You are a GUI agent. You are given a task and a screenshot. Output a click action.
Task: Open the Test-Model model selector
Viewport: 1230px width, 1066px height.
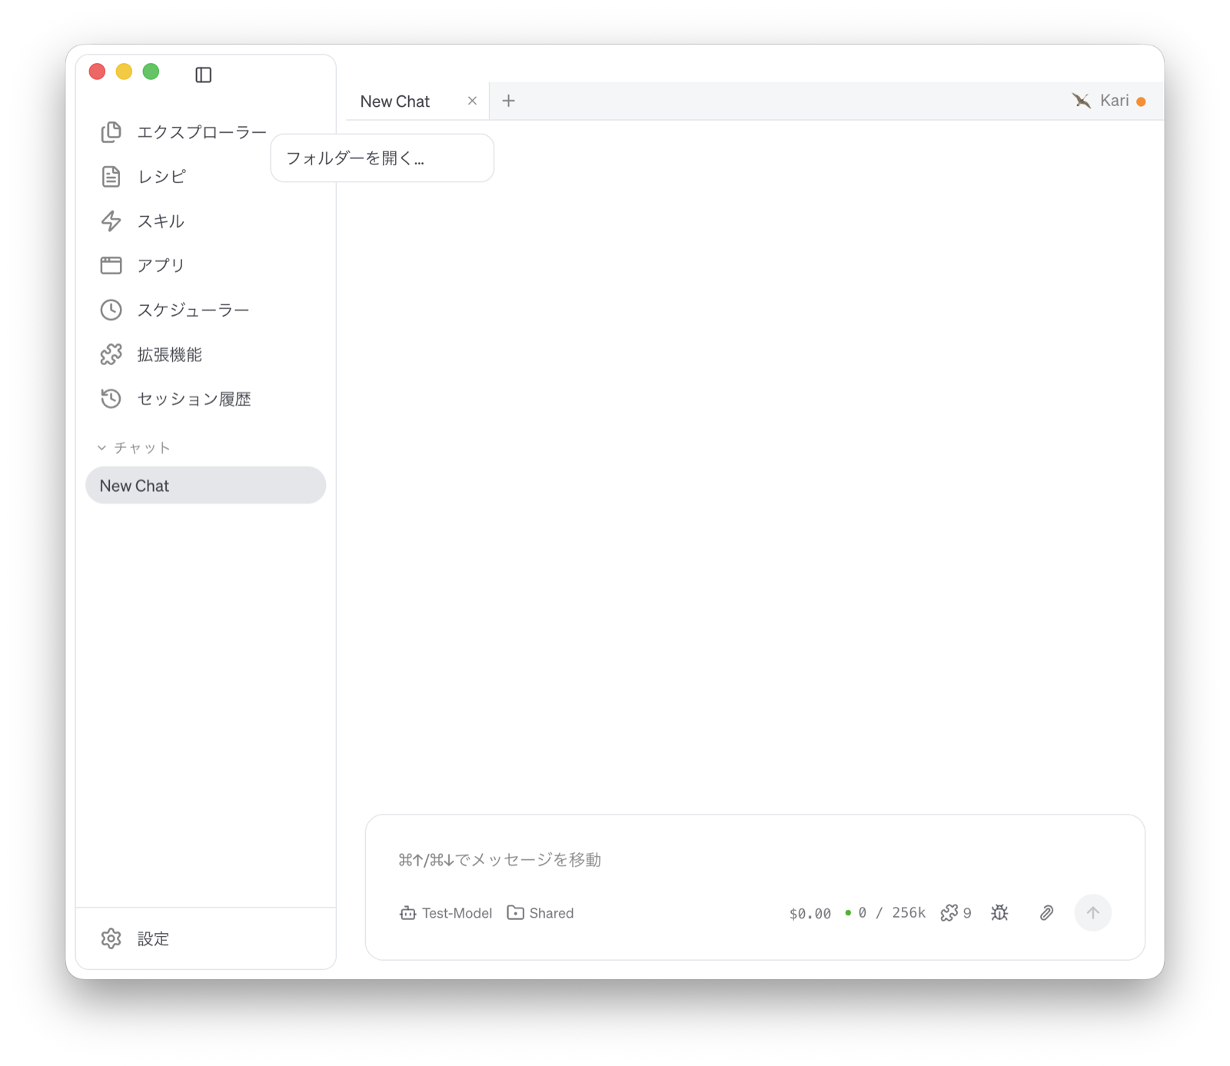[446, 912]
